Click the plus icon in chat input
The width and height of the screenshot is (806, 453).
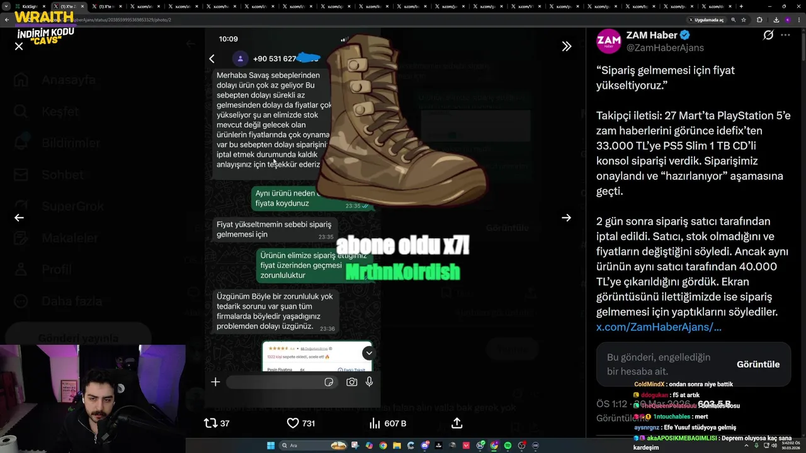[215, 382]
